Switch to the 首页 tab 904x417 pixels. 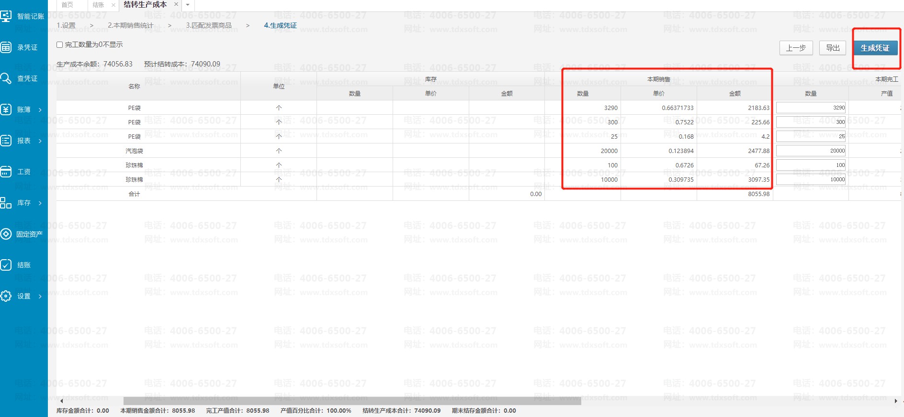68,5
